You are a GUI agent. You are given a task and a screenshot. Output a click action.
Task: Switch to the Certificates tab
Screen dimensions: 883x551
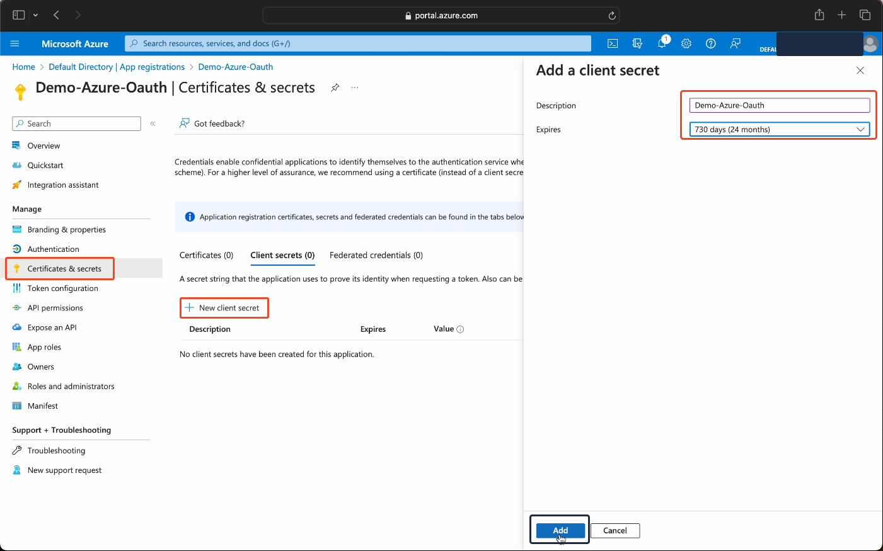click(206, 255)
